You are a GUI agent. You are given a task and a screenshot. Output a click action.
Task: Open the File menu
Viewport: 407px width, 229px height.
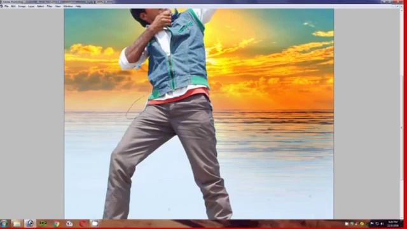coord(6,6)
